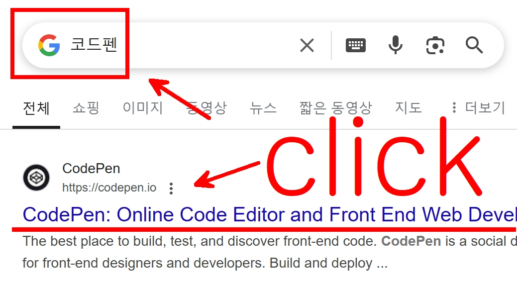This screenshot has height=291, width=517.
Task: Open CodePen: Online Code Editor result link
Action: [x=269, y=214]
